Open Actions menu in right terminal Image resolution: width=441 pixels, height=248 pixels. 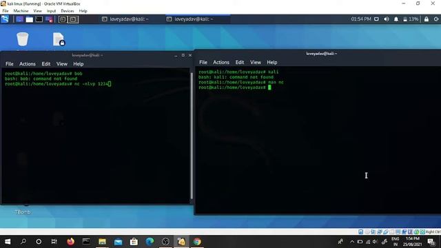[221, 62]
